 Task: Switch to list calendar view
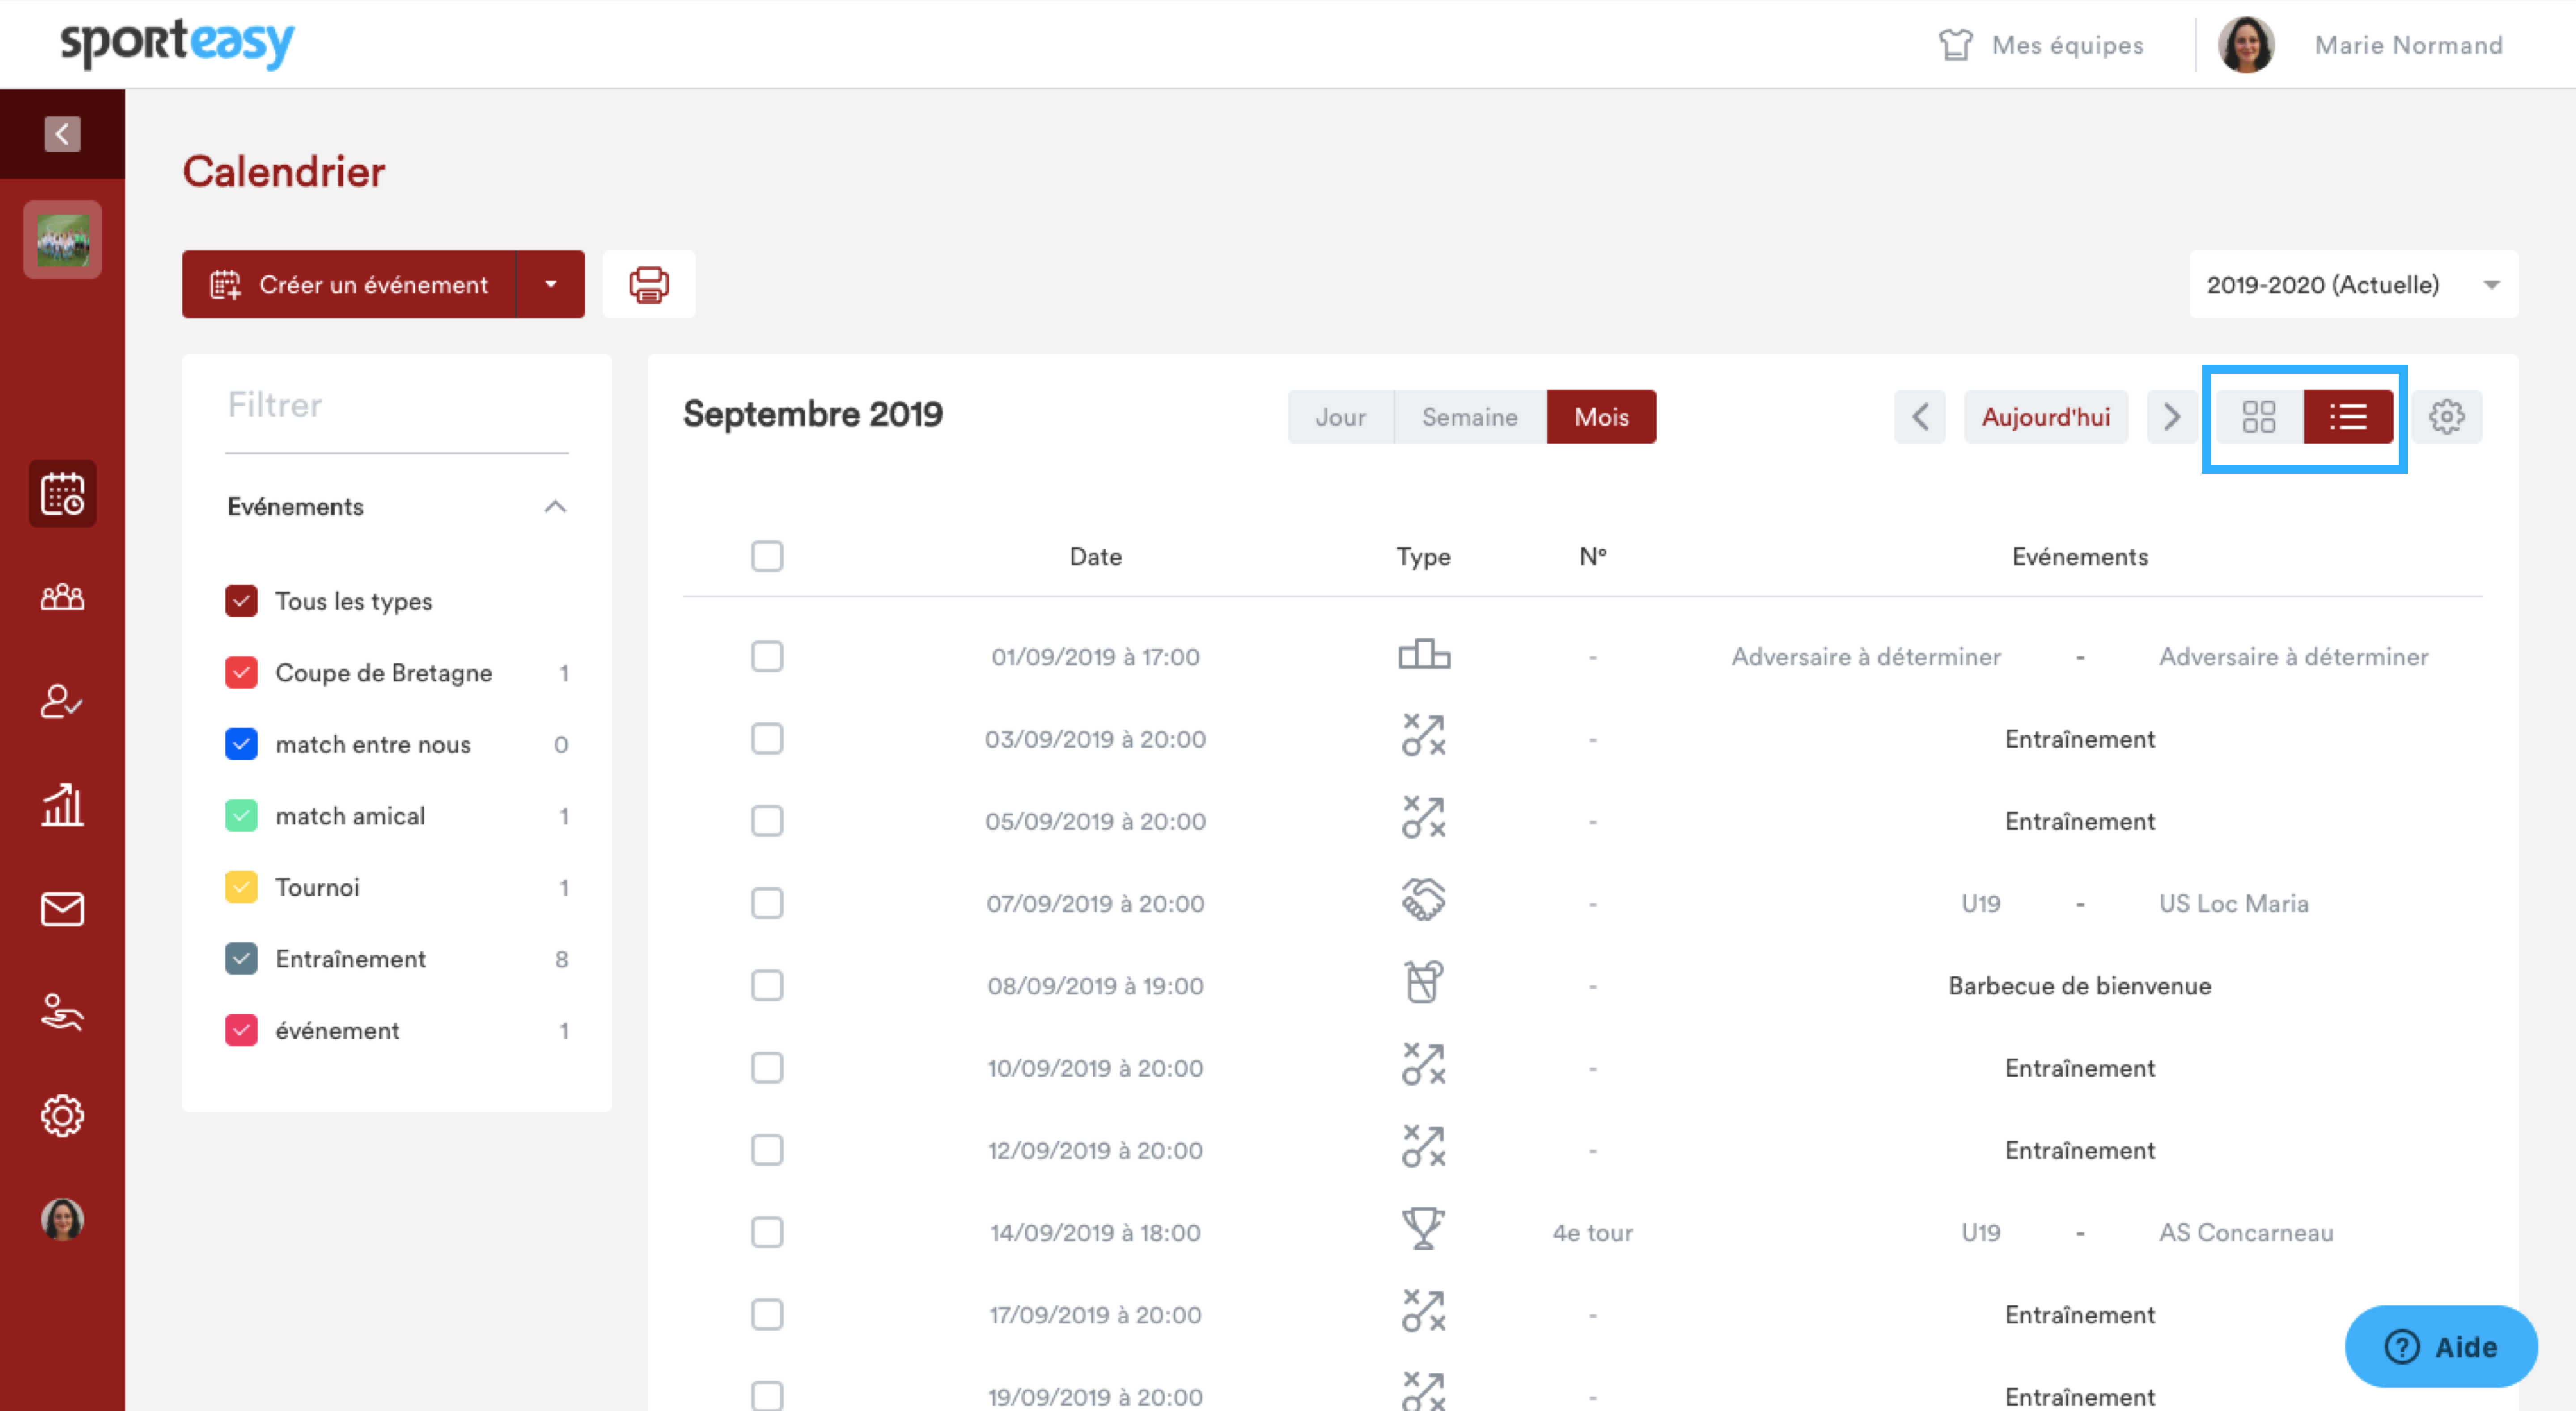(x=2348, y=417)
